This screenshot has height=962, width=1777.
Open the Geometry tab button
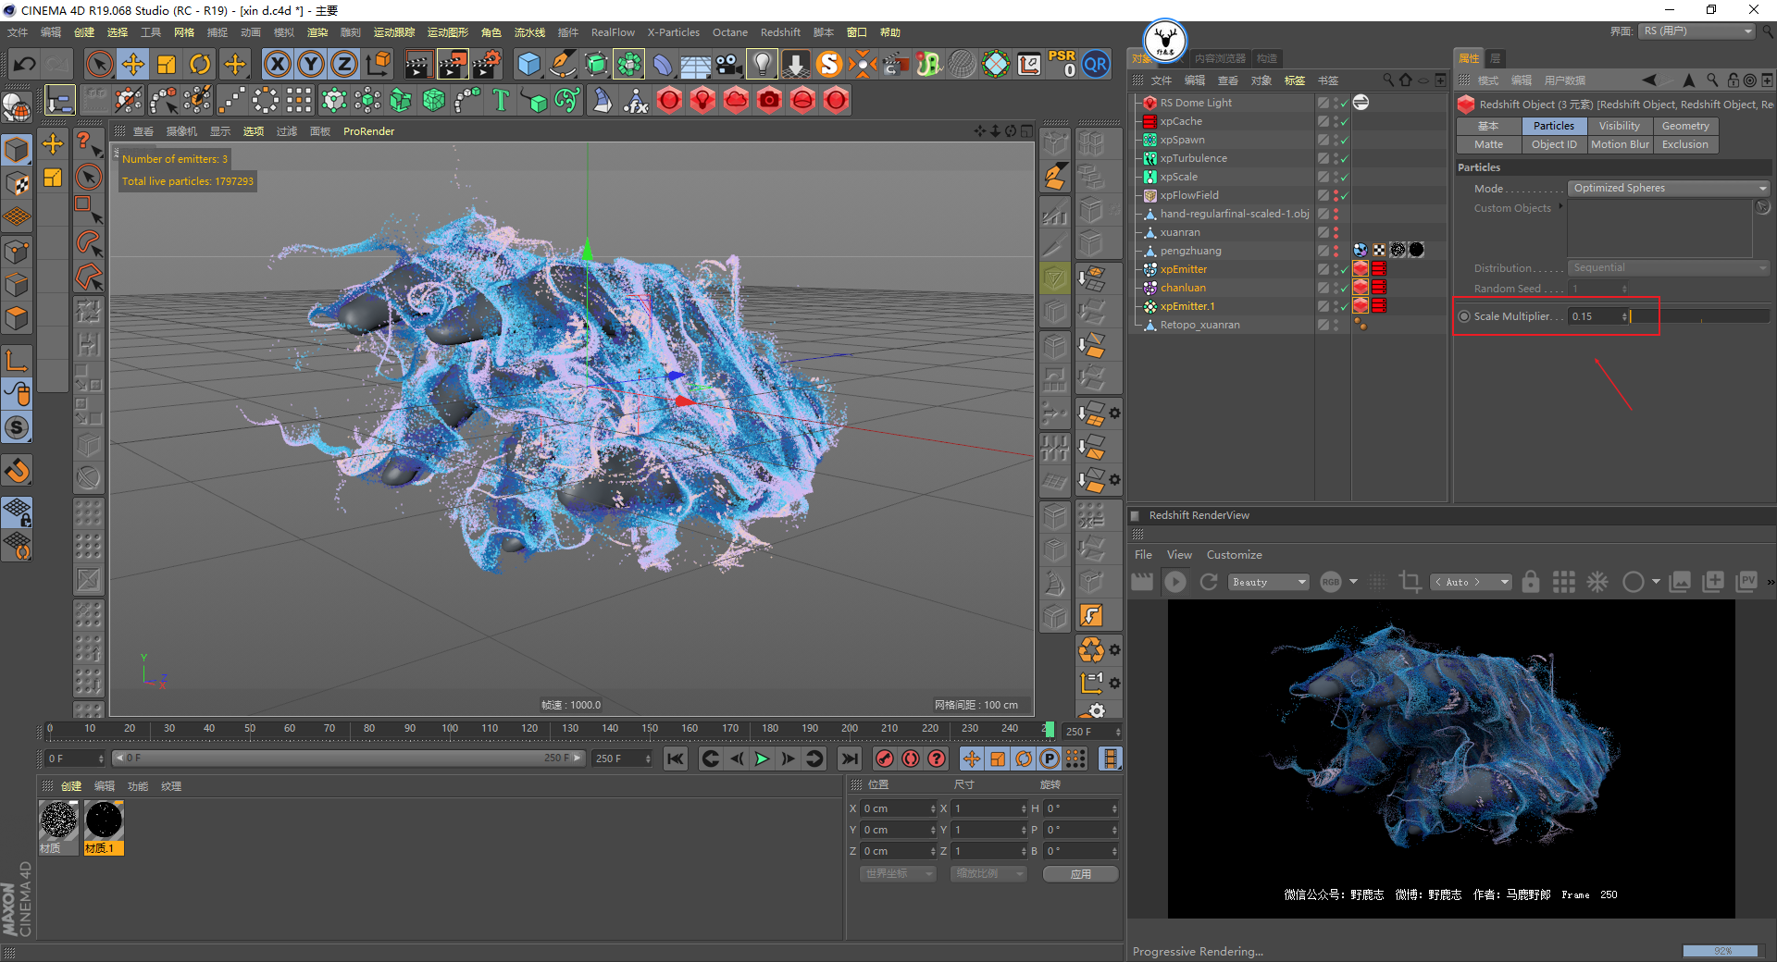point(1685,126)
